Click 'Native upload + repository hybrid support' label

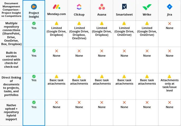11,112
